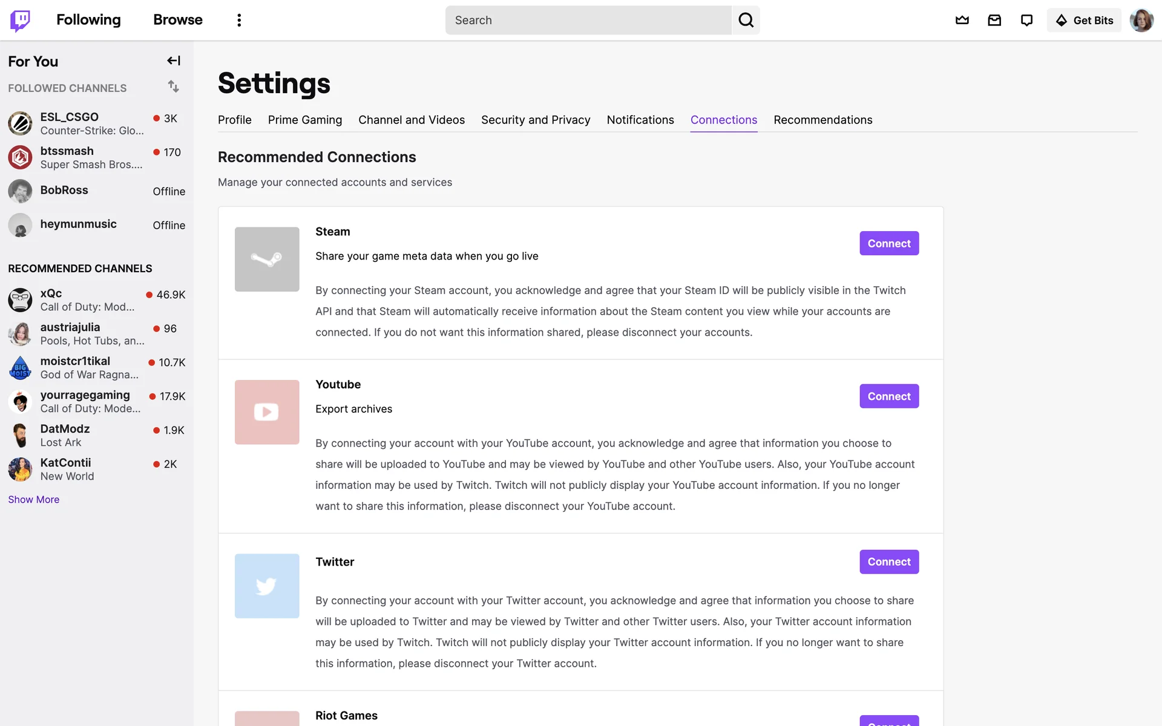
Task: Click the Get Bits button
Action: 1084,21
